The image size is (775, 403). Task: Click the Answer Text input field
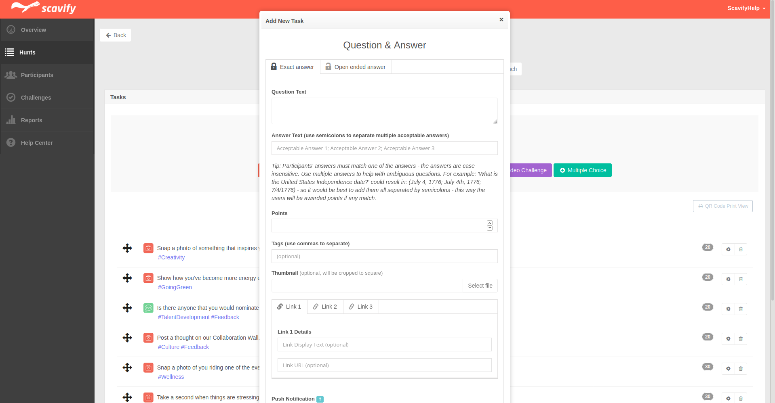click(x=385, y=148)
